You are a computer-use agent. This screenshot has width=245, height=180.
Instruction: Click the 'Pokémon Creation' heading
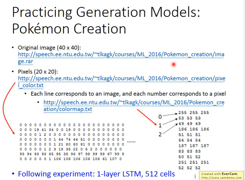[x=69, y=29]
